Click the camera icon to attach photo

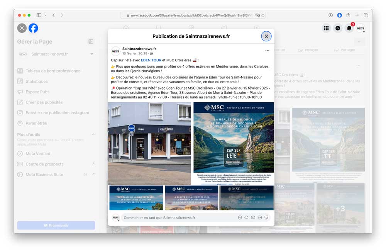coord(253,218)
